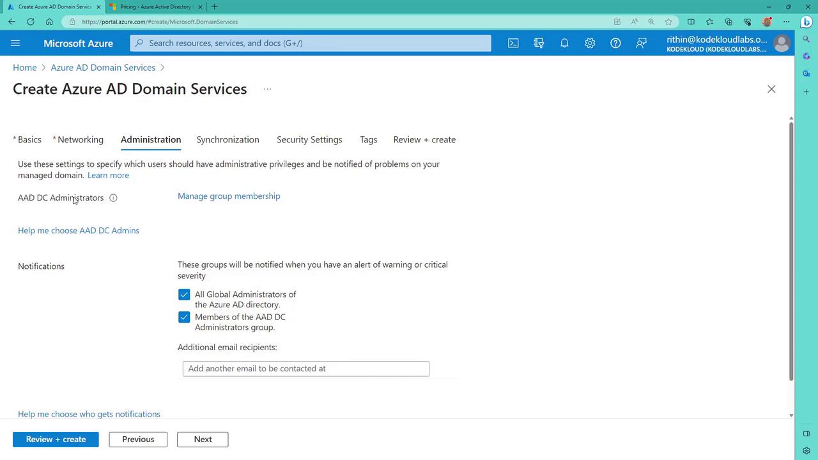Open the more options ellipsis beside the page title
The width and height of the screenshot is (818, 460).
(267, 89)
